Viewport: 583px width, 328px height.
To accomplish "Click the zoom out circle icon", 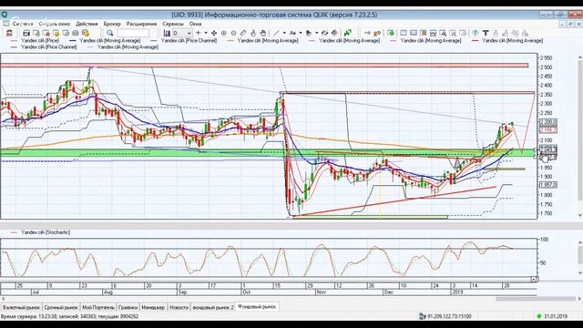I will [233, 33].
